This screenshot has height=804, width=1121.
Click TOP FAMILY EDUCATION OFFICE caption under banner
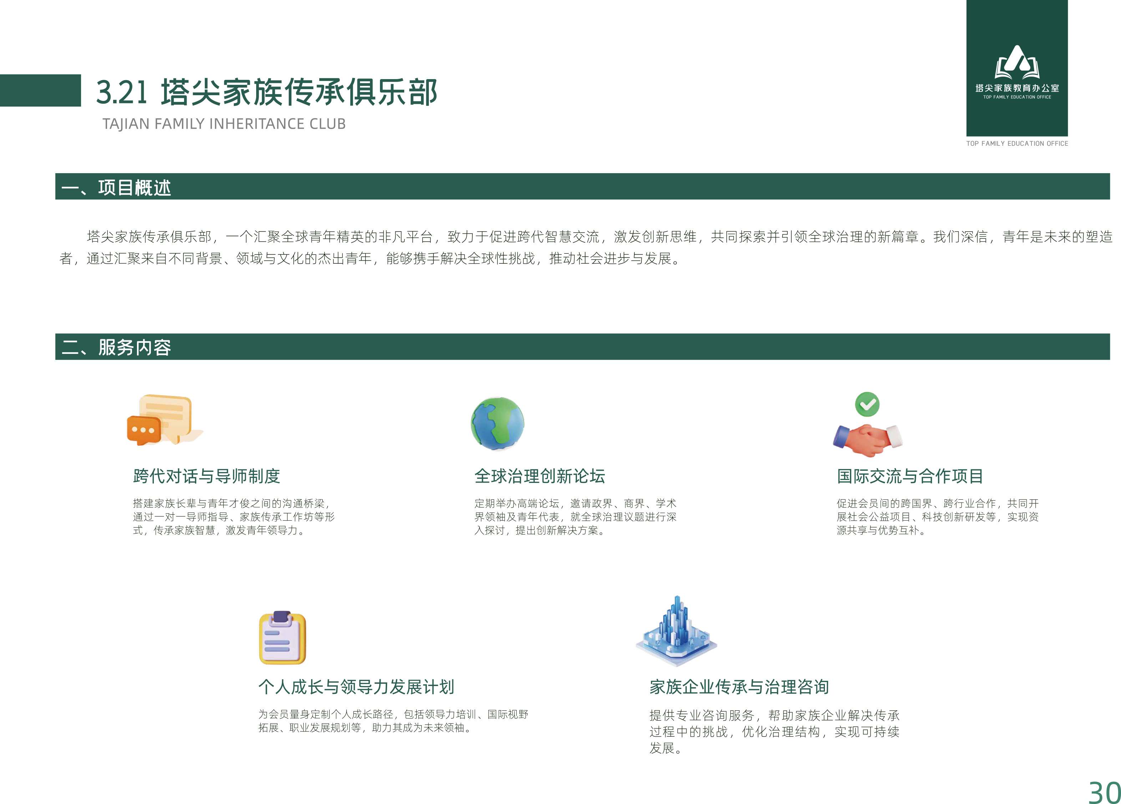coord(1017,144)
